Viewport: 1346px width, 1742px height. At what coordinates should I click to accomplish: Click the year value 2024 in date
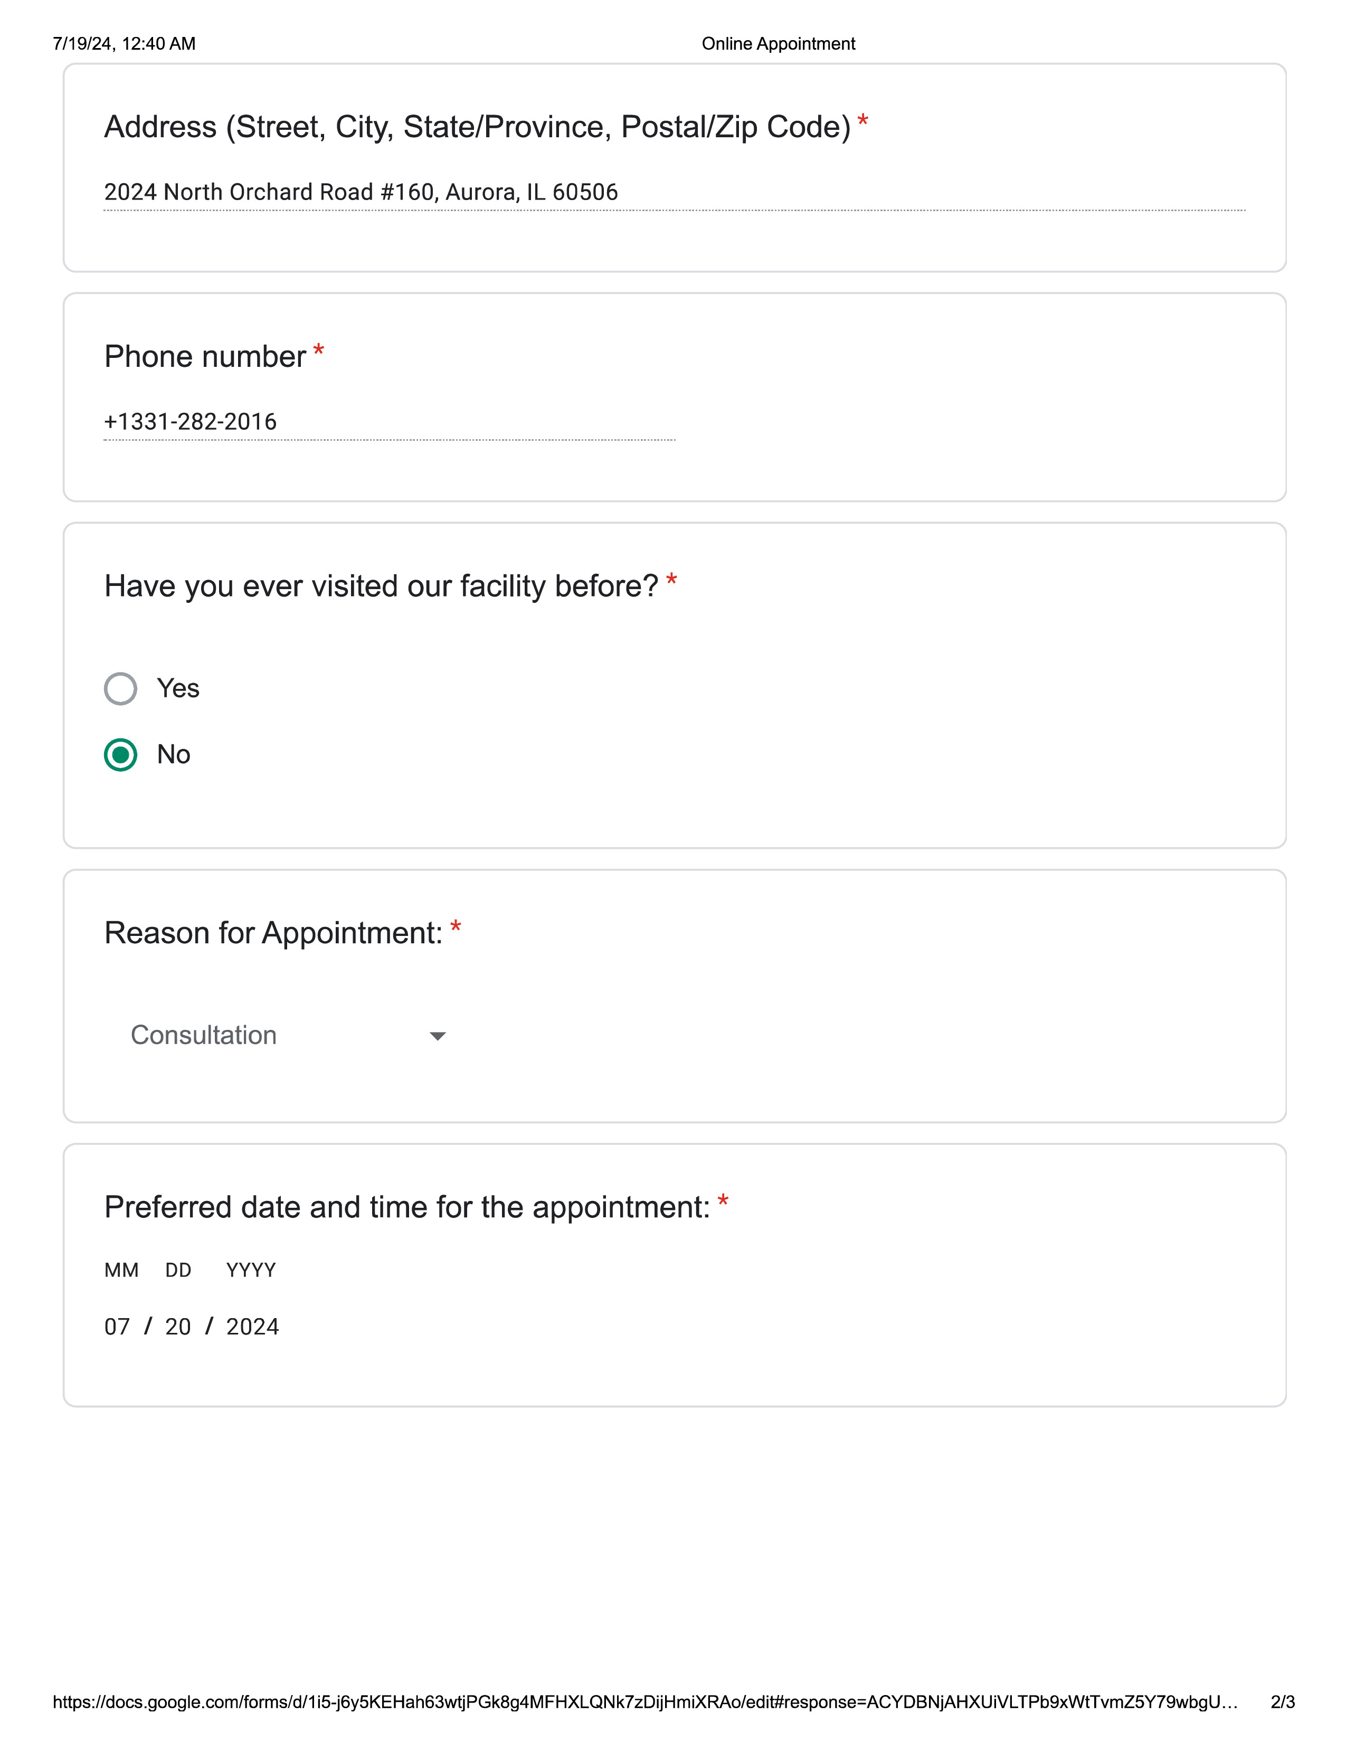(252, 1327)
